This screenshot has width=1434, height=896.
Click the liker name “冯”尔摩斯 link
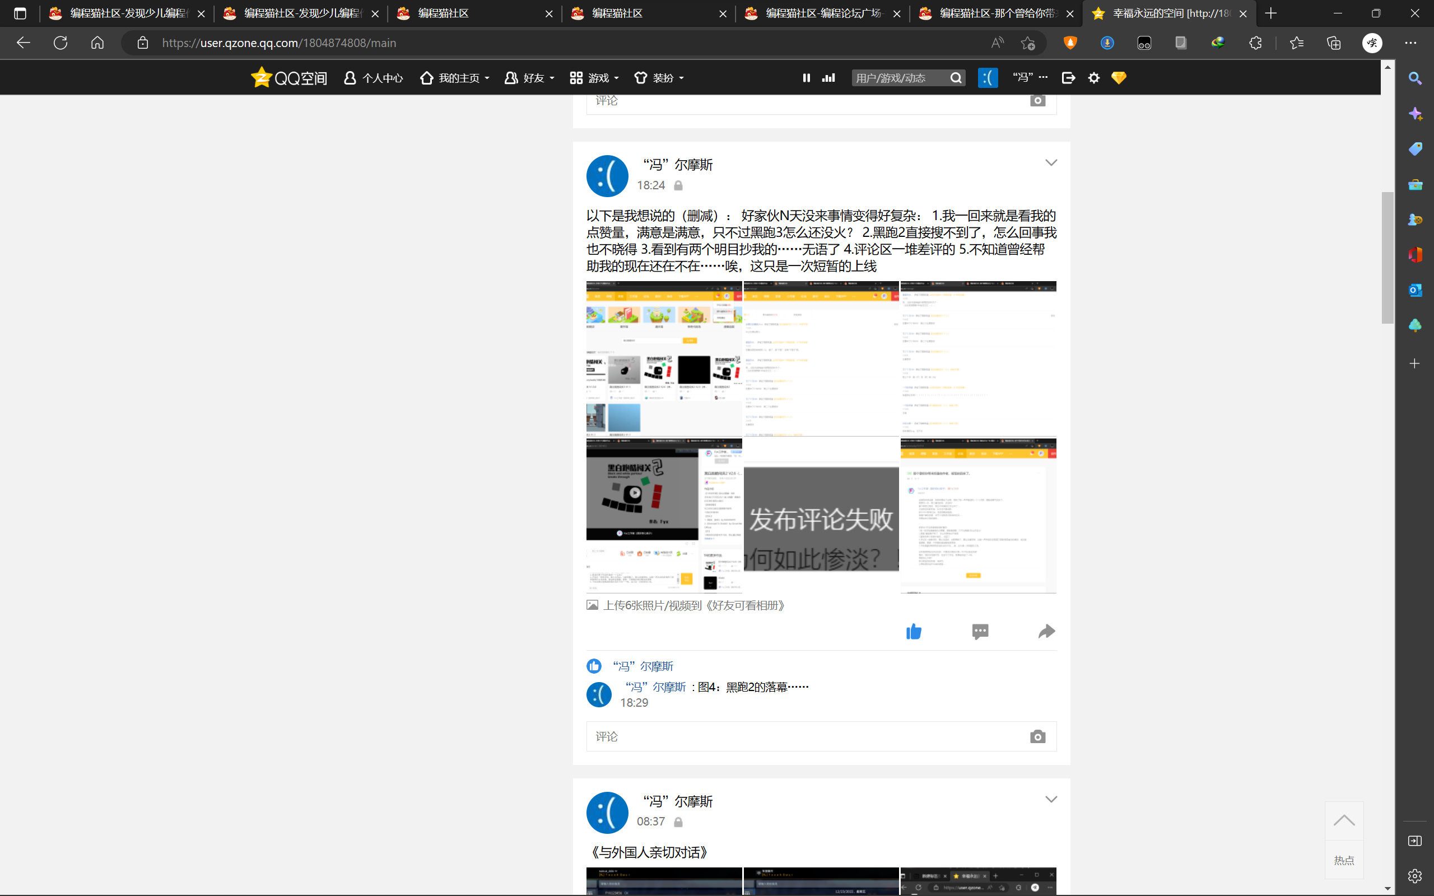643,666
